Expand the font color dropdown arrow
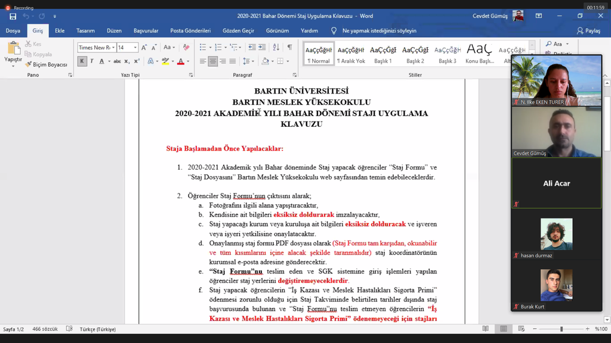This screenshot has width=611, height=343. 188,61
